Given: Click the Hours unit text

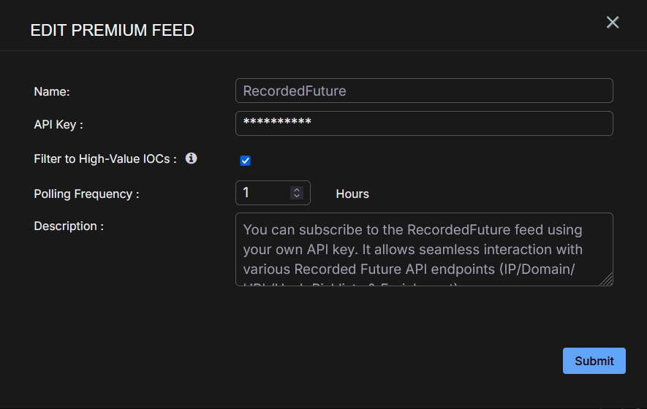Looking at the screenshot, I should click(x=352, y=194).
